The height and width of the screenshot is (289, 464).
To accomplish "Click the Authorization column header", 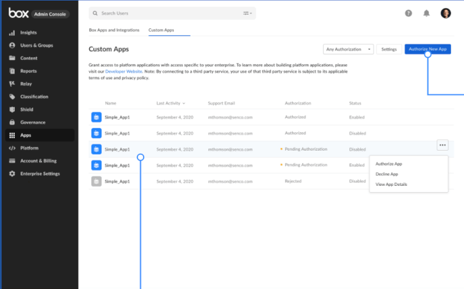I will coord(298,103).
